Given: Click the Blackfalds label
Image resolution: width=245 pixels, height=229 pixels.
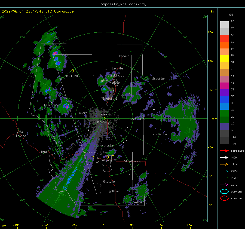Looking at the screenshot, I should [x=116, y=75].
